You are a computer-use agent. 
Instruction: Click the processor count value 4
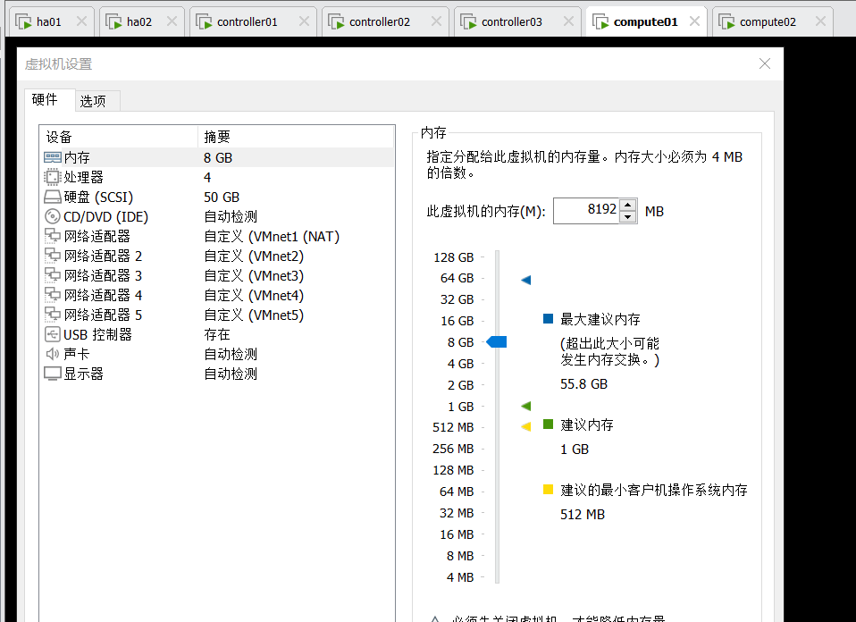207,178
